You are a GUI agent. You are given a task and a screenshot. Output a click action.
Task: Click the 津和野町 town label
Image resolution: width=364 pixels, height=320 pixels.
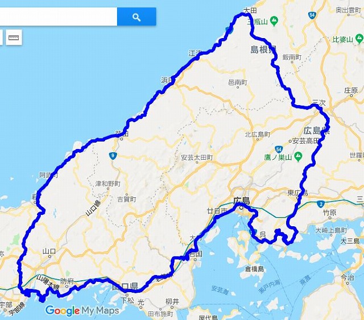point(107,184)
